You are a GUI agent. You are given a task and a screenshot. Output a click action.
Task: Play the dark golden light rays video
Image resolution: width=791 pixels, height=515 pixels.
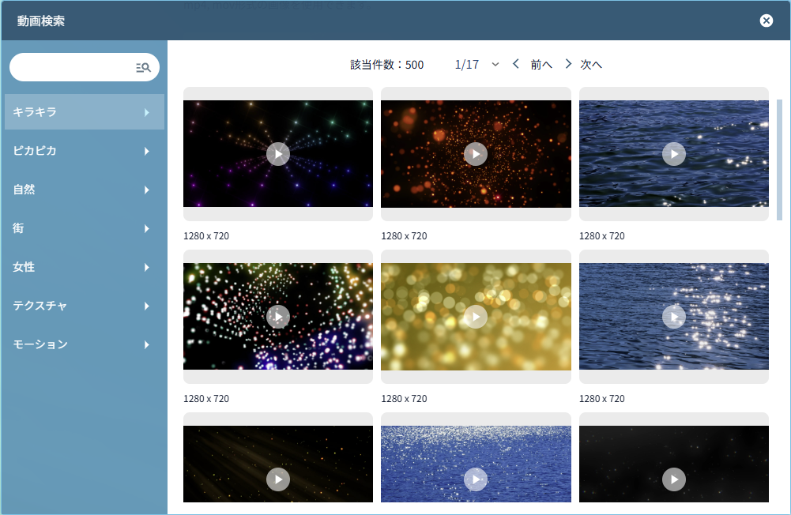click(278, 479)
